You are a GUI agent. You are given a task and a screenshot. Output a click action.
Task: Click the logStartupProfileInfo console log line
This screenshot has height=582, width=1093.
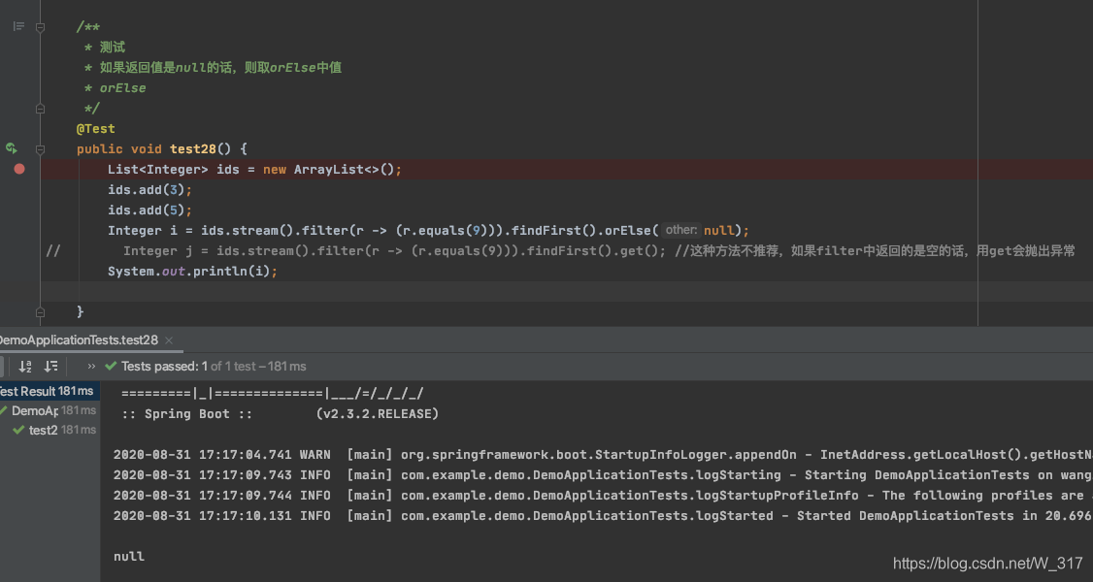pyautogui.click(x=603, y=496)
